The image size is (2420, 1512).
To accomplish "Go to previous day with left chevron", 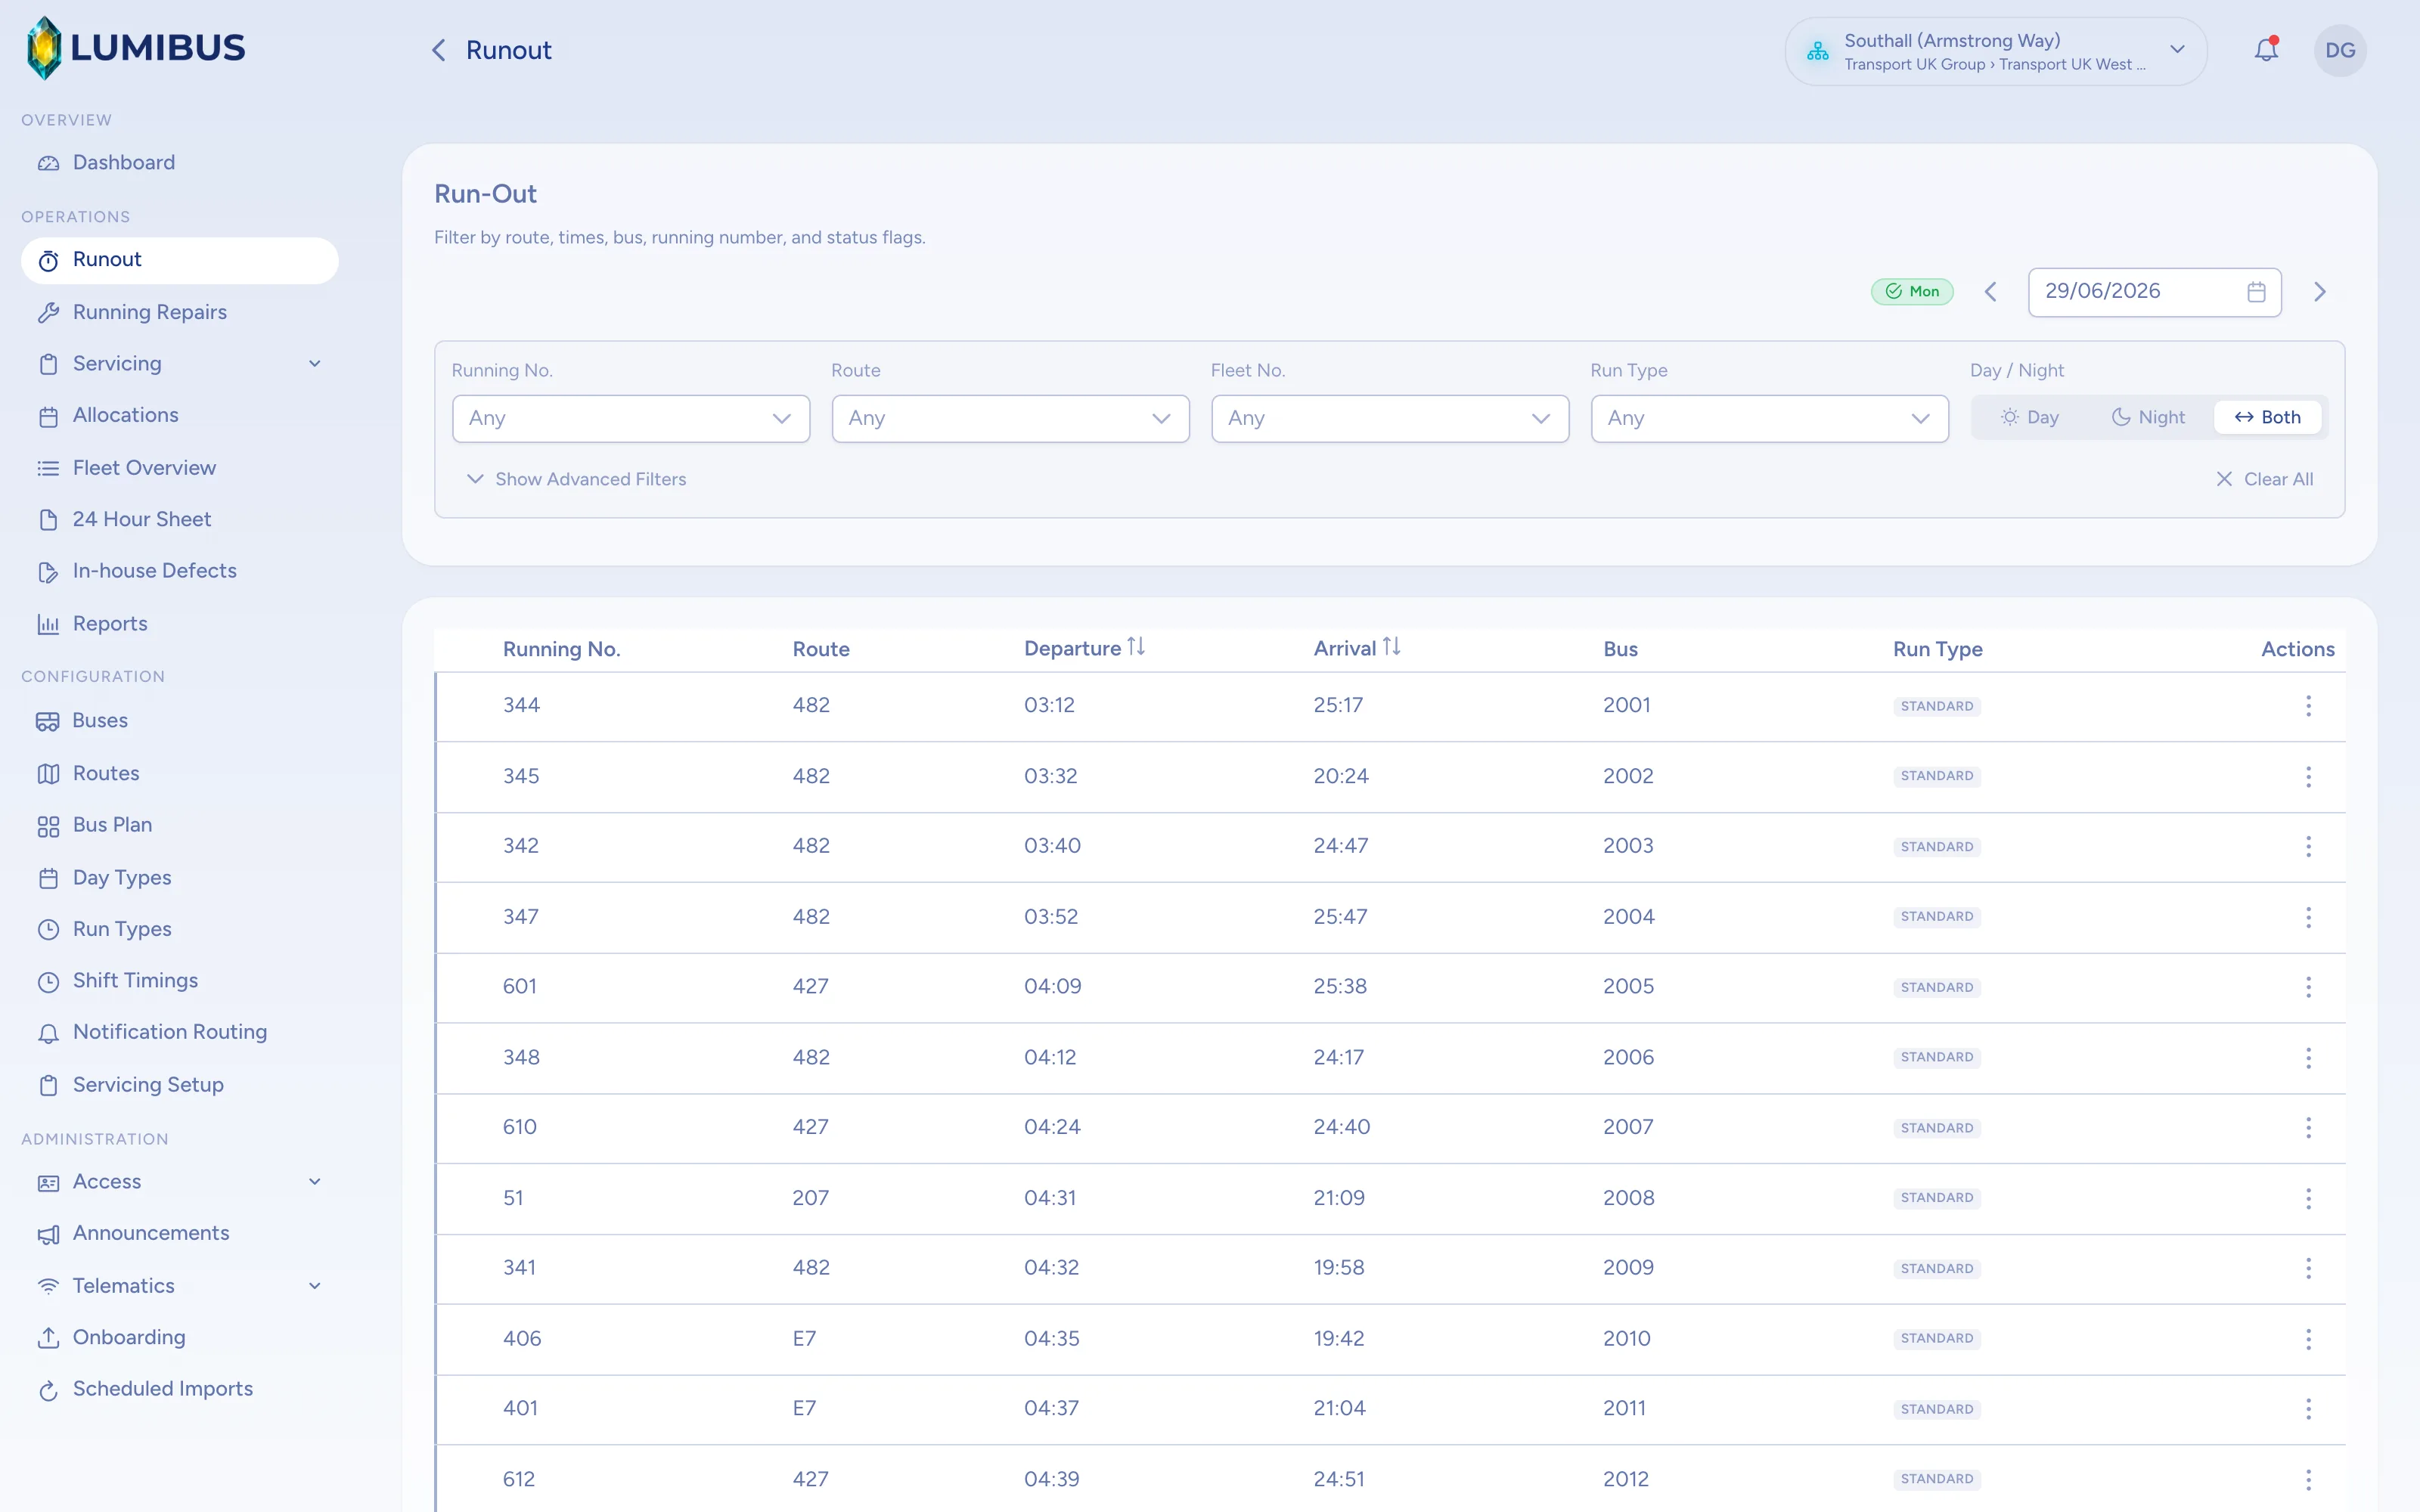I will pyautogui.click(x=1990, y=292).
